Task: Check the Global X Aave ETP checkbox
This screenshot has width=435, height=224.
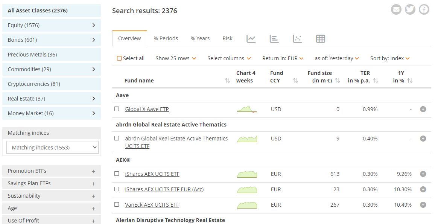Action: point(117,109)
